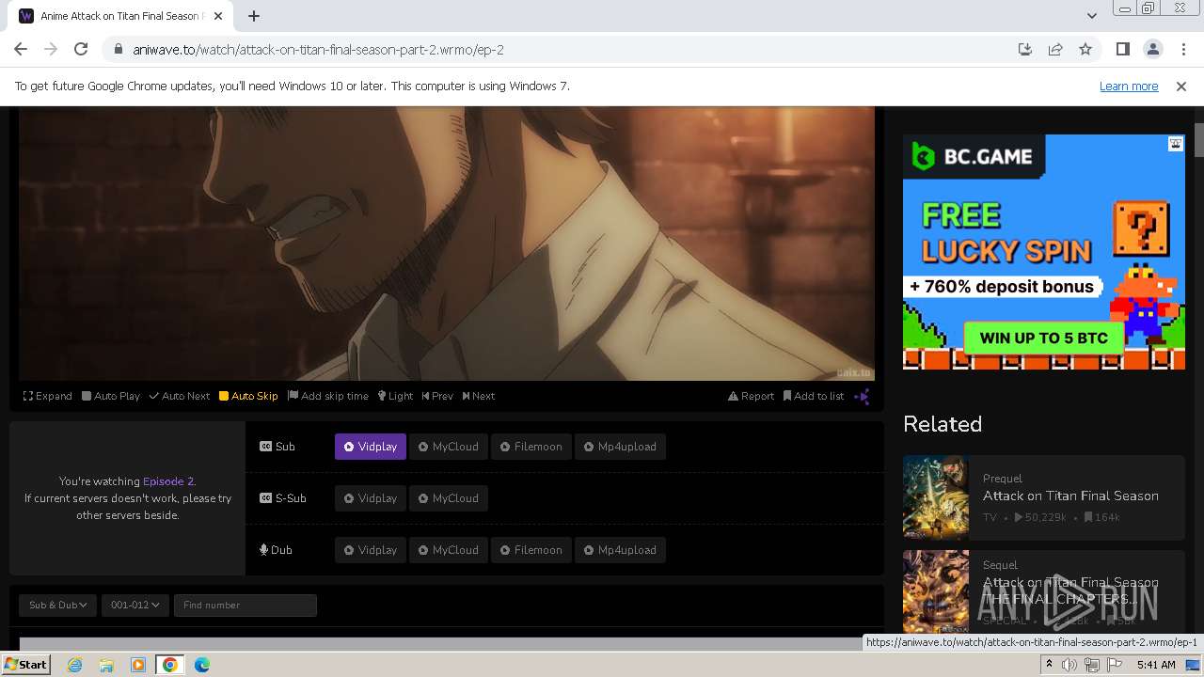View site information lock icon

119,49
